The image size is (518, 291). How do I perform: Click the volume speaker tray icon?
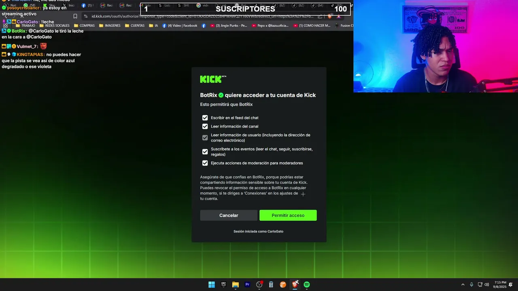coord(487,285)
